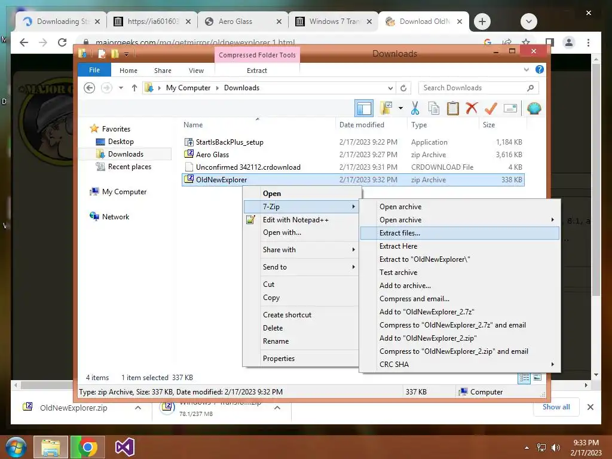Screen dimensions: 612x459
Task: Expand the ribbon with the chevron
Action: (526, 69)
